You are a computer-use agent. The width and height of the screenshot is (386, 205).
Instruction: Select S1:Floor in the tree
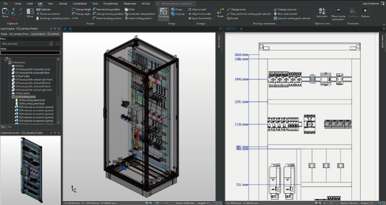tap(19, 66)
